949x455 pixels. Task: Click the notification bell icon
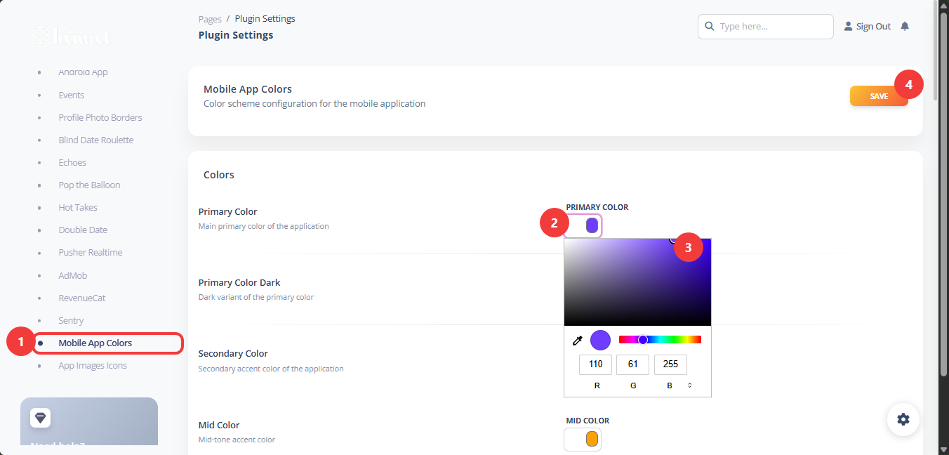click(x=905, y=26)
